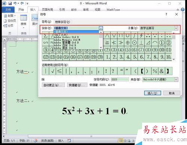The image size is (187, 145).
Task: Select the ⊿ right triangle symbol
Action: [148, 43]
